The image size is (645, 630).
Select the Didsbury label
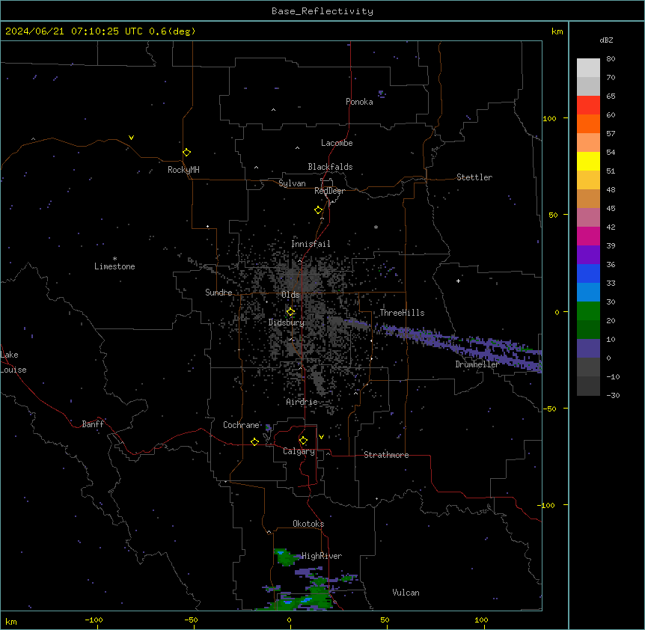click(x=287, y=322)
